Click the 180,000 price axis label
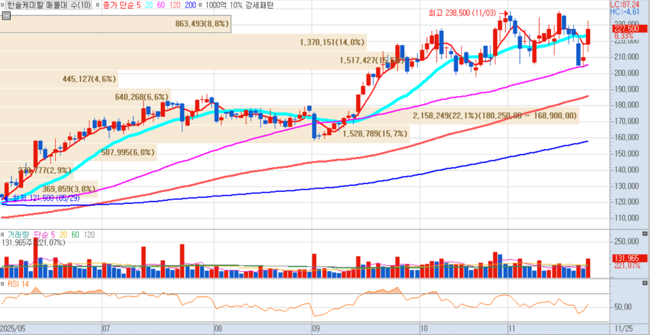Image resolution: width=650 pixels, height=335 pixels. click(x=626, y=105)
